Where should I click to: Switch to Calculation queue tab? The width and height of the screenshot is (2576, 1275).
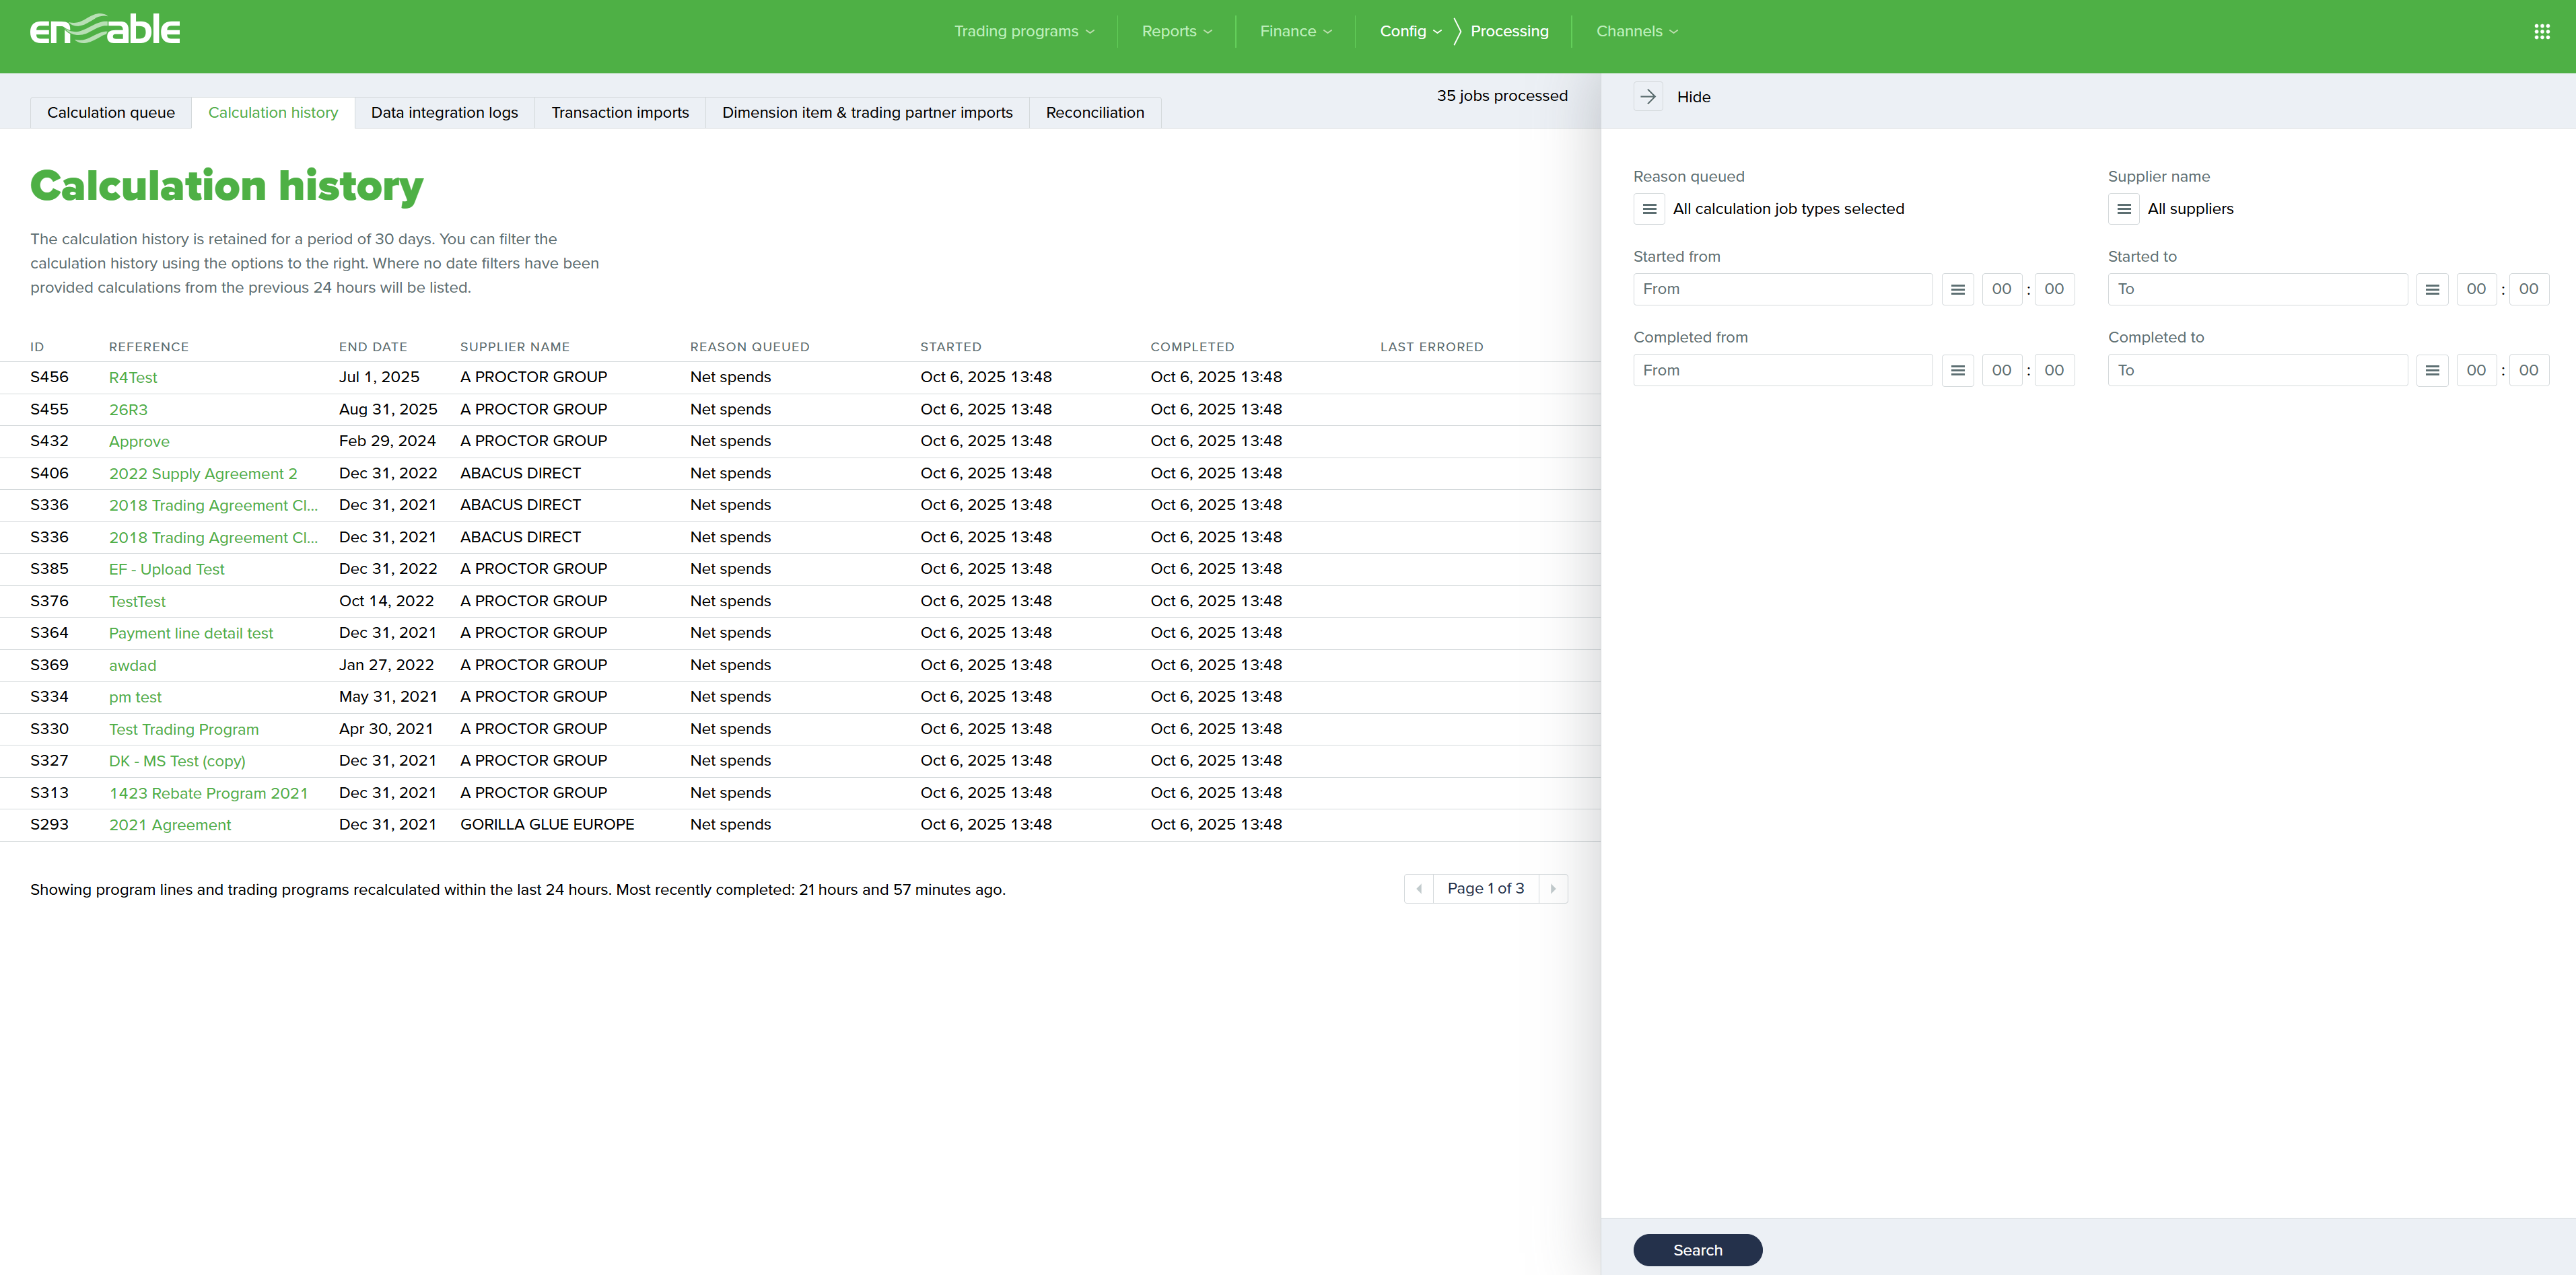[111, 113]
